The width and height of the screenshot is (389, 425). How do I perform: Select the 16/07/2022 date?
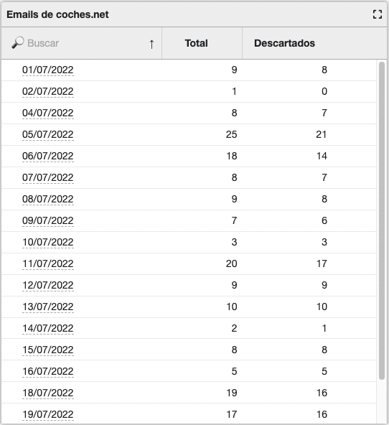click(47, 371)
